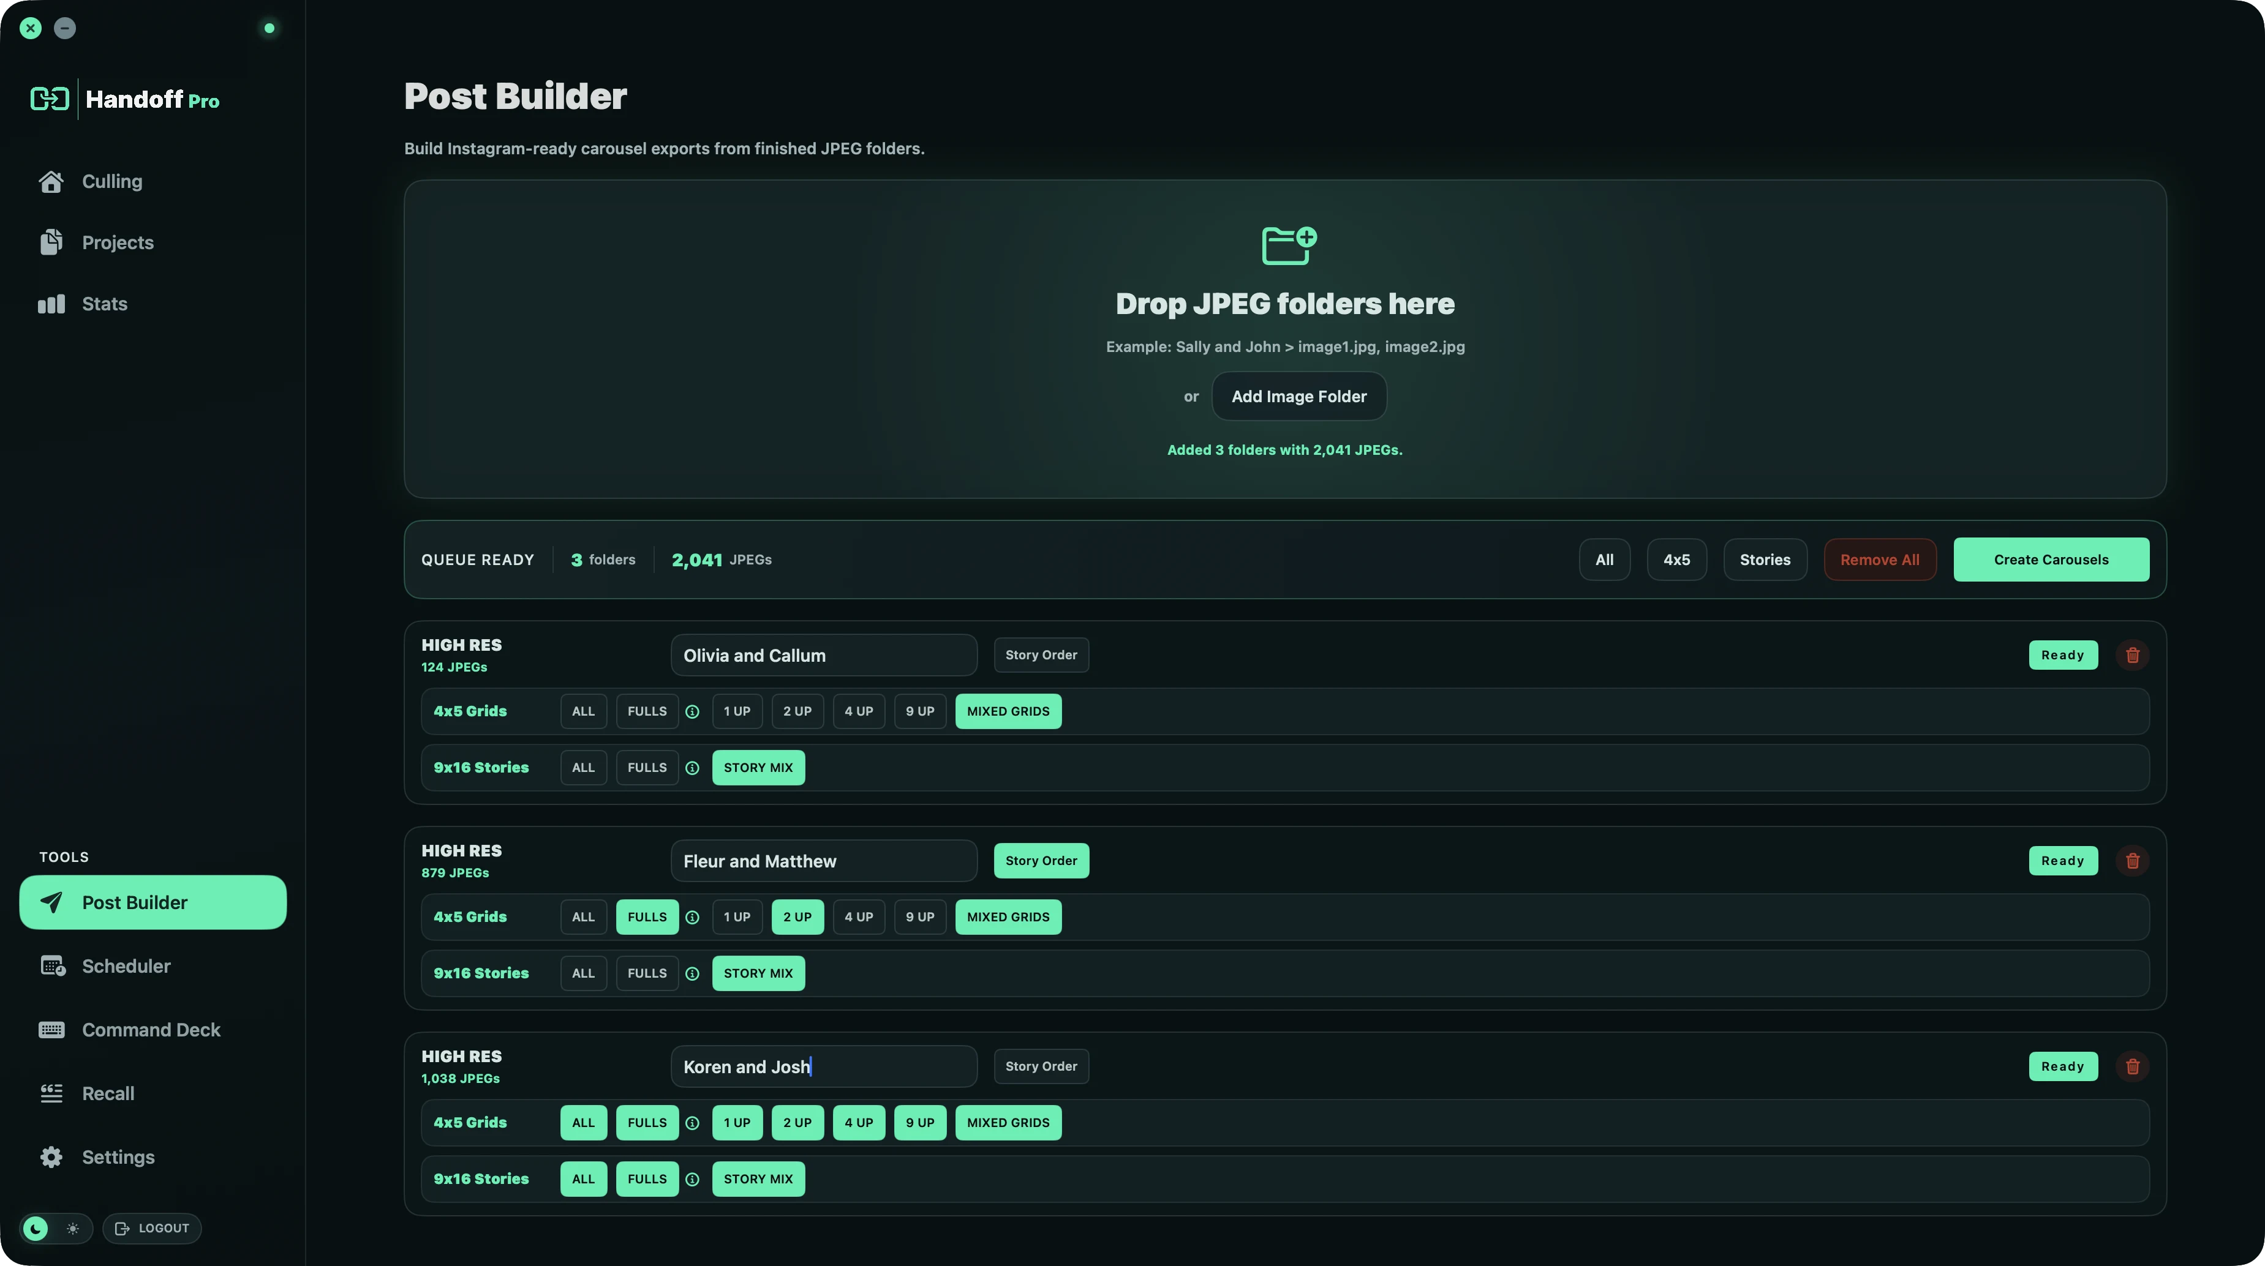Enable 9 UP grids for Fleur and Matthew
The width and height of the screenshot is (2265, 1266).
pyautogui.click(x=920, y=917)
